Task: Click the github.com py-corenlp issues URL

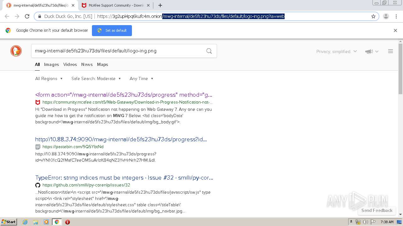Action: coord(86,185)
